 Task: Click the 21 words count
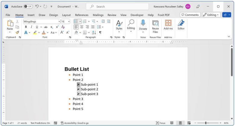click(22, 123)
